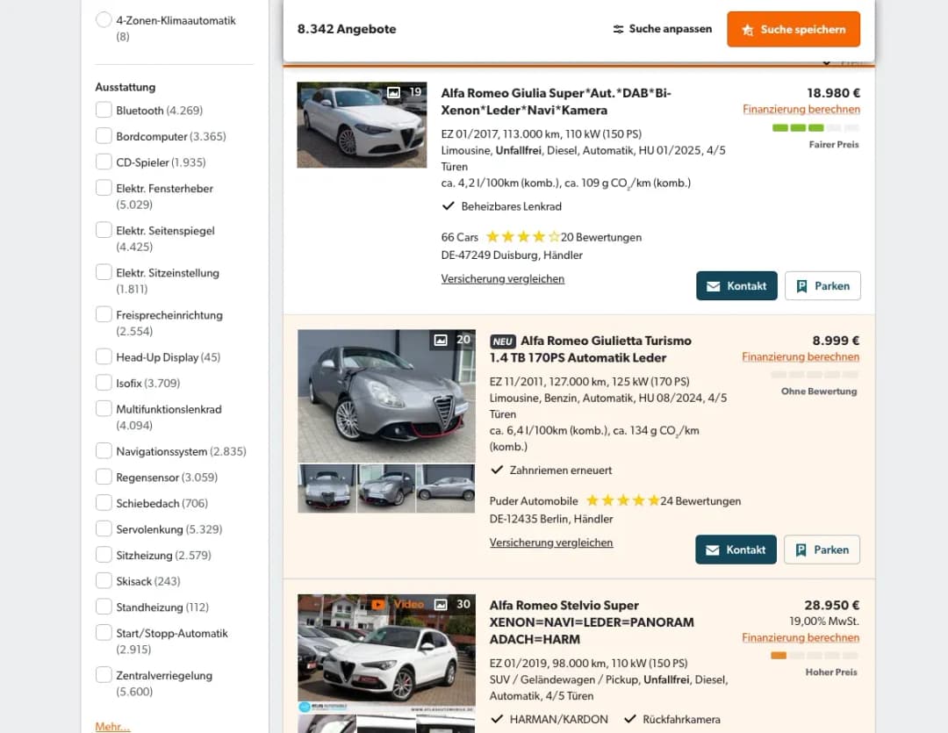Expand Mehr... to show additional equipment filters
Image resolution: width=948 pixels, height=733 pixels.
click(111, 726)
